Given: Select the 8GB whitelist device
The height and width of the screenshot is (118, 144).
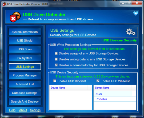Looking at the screenshot, I should [115, 94].
